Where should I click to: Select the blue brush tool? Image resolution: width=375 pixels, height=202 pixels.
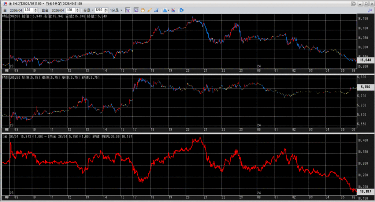pyautogui.click(x=156, y=10)
